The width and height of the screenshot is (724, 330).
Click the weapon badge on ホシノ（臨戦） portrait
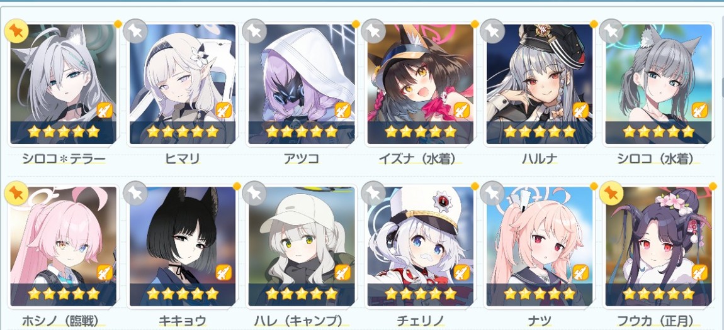105,272
